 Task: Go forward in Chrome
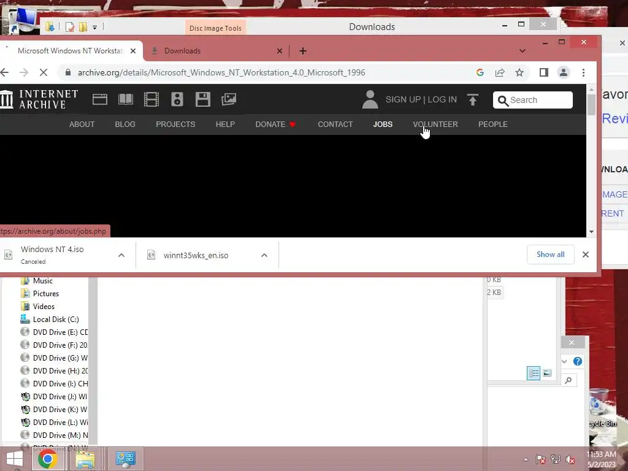tap(24, 72)
